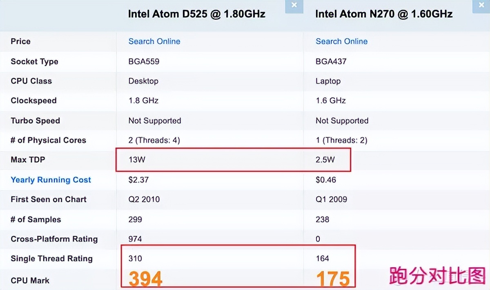490x290 pixels.
Task: Select the Desktop CPU Class value
Action: coord(143,81)
